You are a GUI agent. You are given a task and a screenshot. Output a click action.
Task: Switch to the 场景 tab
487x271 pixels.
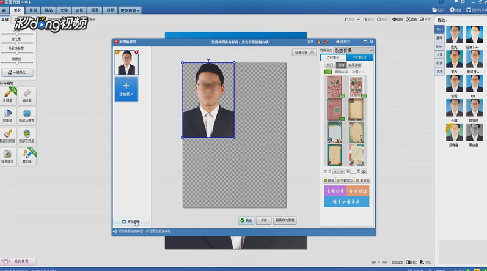pyautogui.click(x=95, y=10)
